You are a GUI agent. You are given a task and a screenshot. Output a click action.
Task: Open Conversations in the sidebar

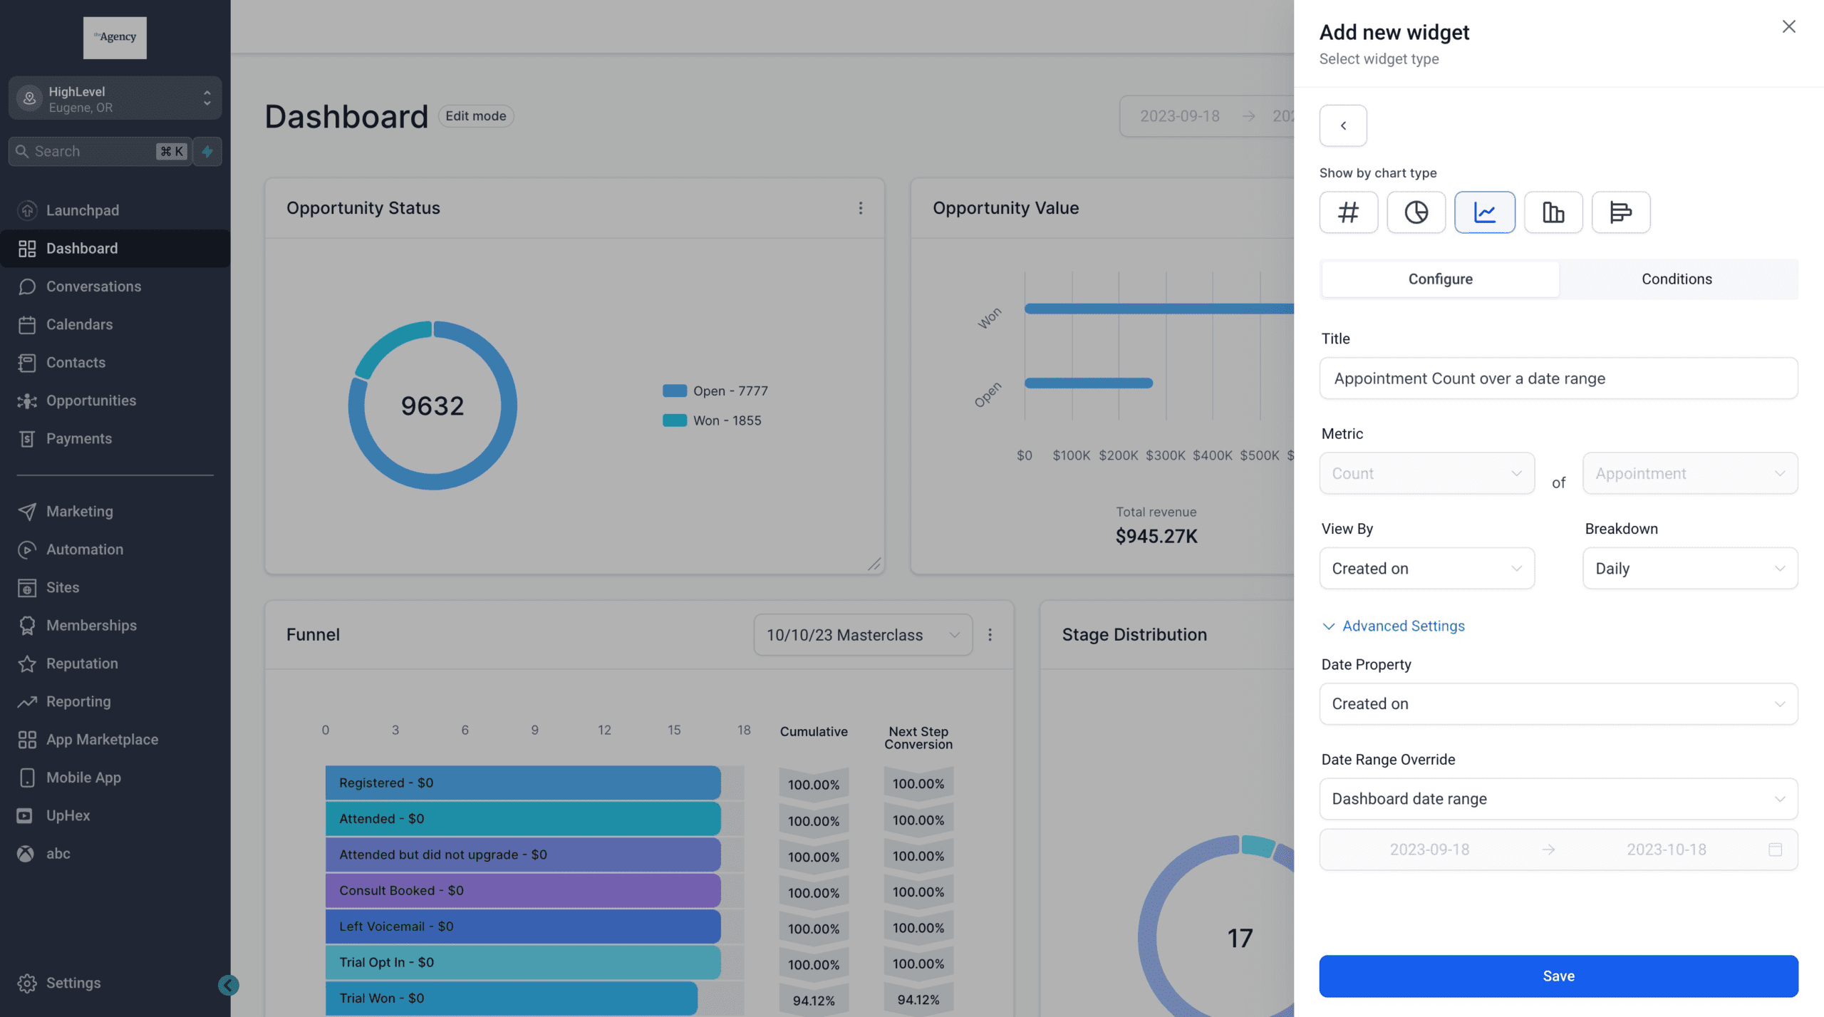tap(115, 286)
